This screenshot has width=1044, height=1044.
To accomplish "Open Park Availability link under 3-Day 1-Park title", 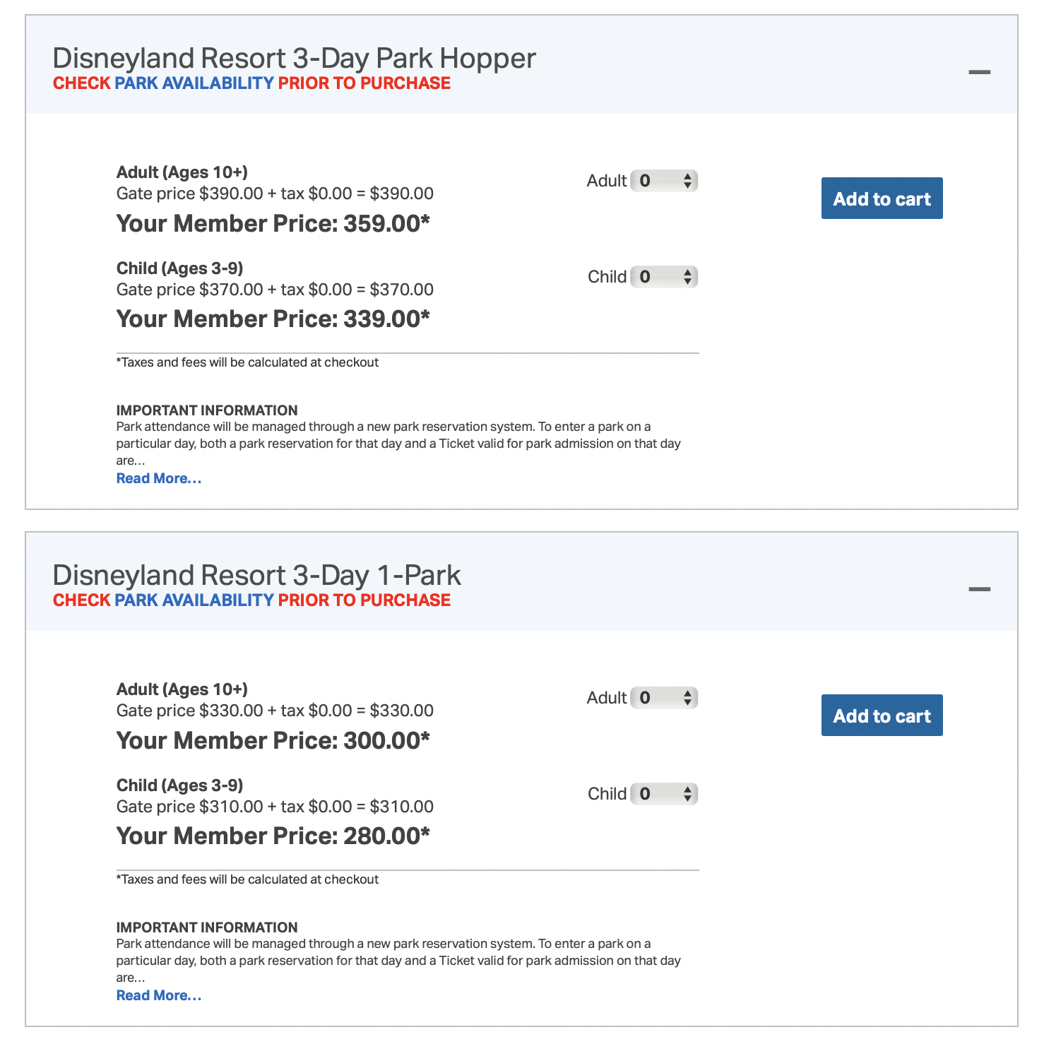I will [194, 600].
